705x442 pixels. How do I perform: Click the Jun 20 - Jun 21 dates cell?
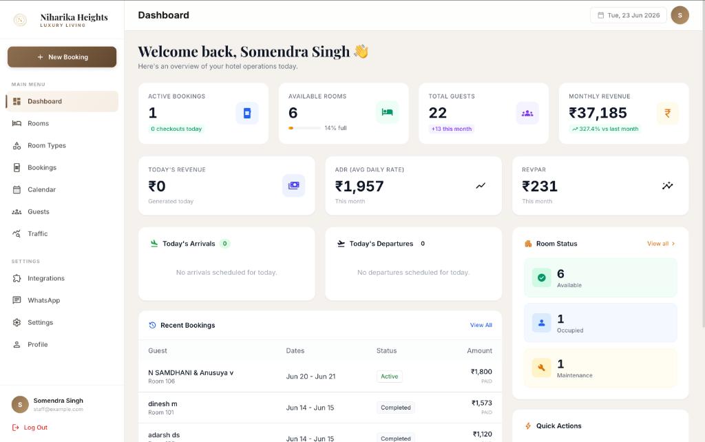[x=311, y=377]
